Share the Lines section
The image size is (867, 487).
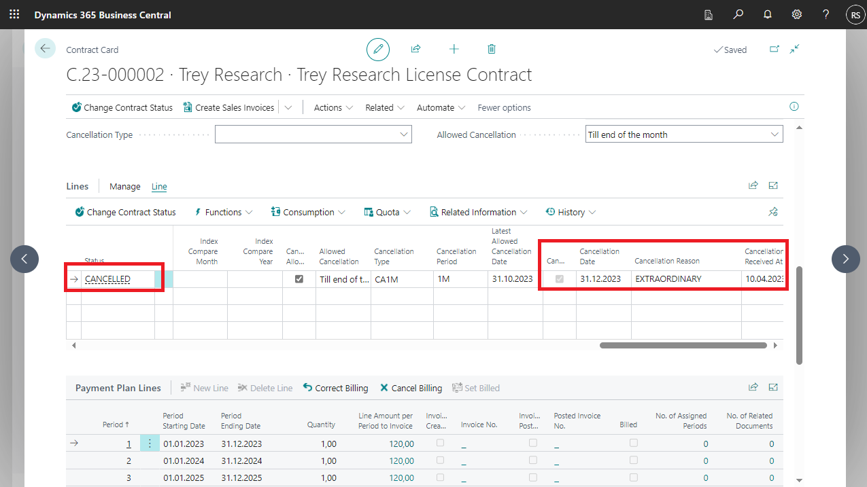[x=753, y=185]
